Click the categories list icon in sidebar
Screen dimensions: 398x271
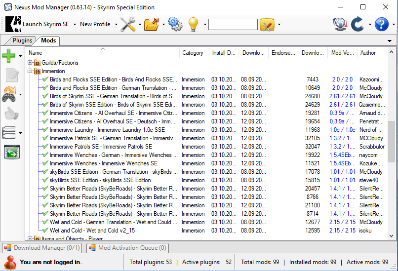pyautogui.click(x=9, y=132)
